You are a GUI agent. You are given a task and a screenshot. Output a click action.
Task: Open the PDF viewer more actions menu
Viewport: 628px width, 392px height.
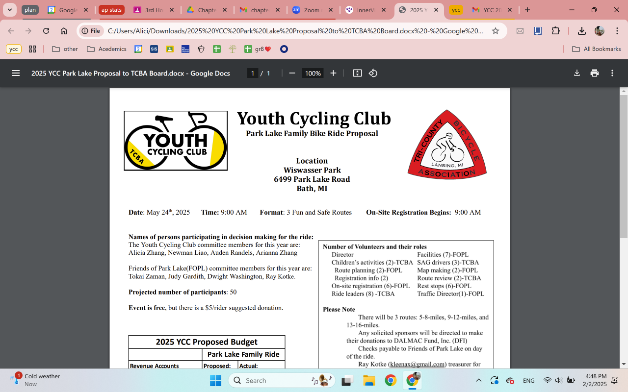click(x=612, y=73)
